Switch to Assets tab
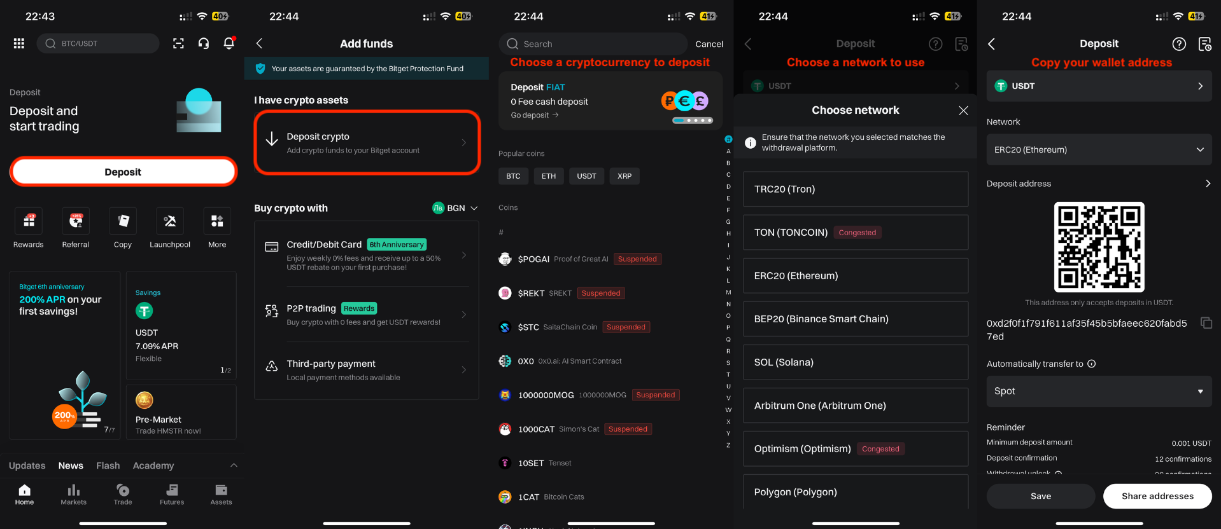This screenshot has width=1221, height=529. tap(221, 495)
